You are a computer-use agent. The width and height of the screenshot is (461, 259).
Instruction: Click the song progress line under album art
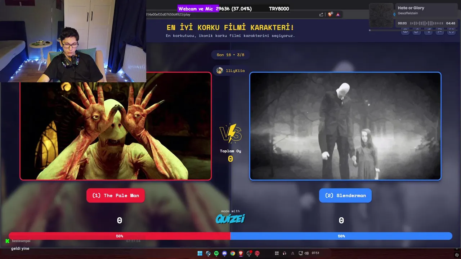(413, 30)
